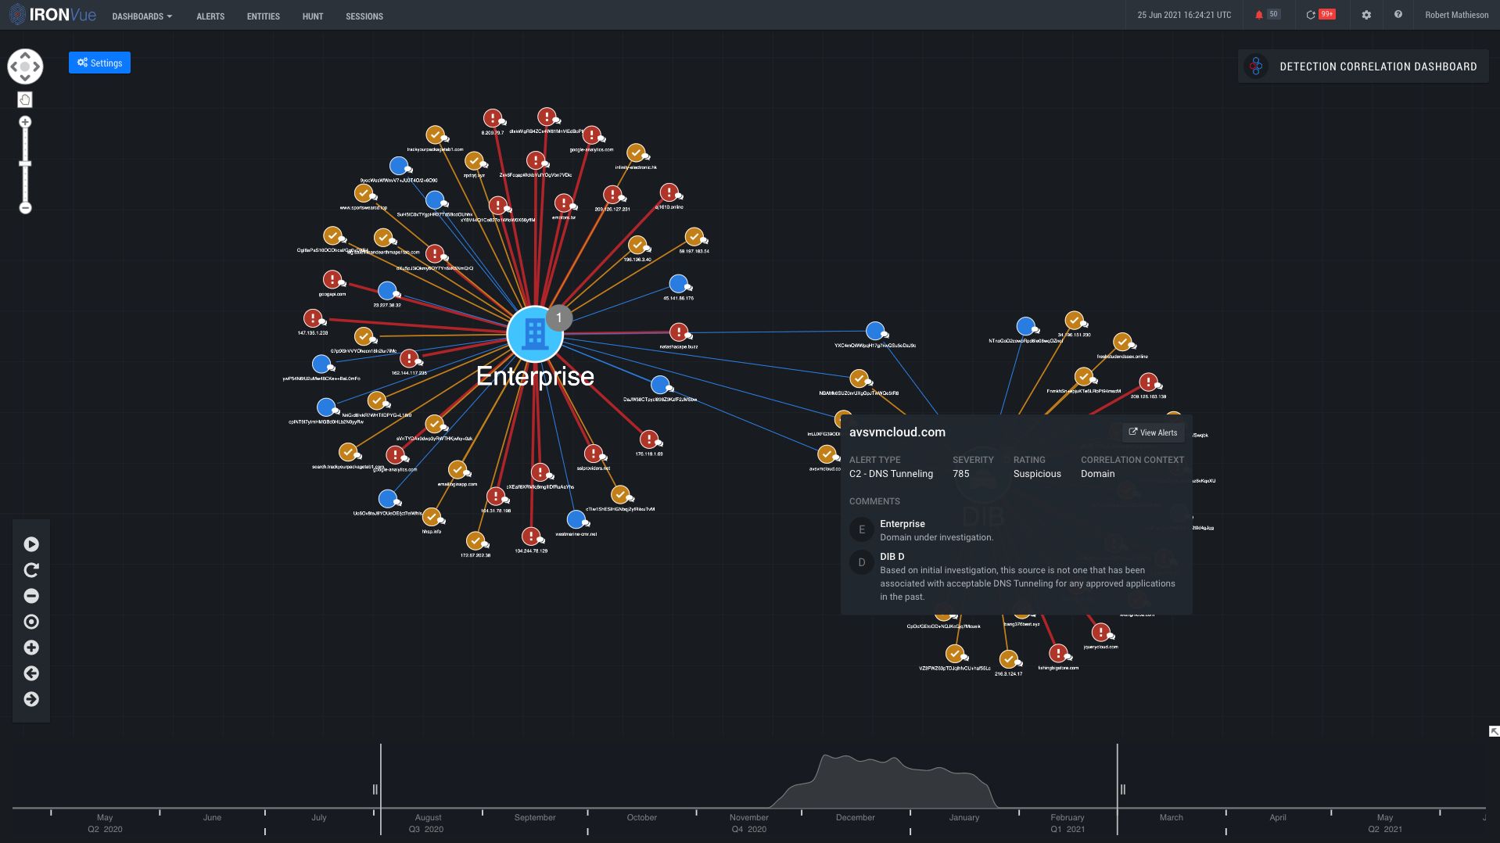The height and width of the screenshot is (843, 1500).
Task: Click the blue Settings button
Action: [99, 63]
